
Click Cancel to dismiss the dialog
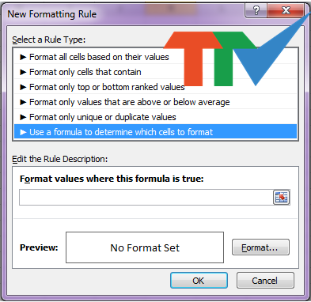coord(265,281)
